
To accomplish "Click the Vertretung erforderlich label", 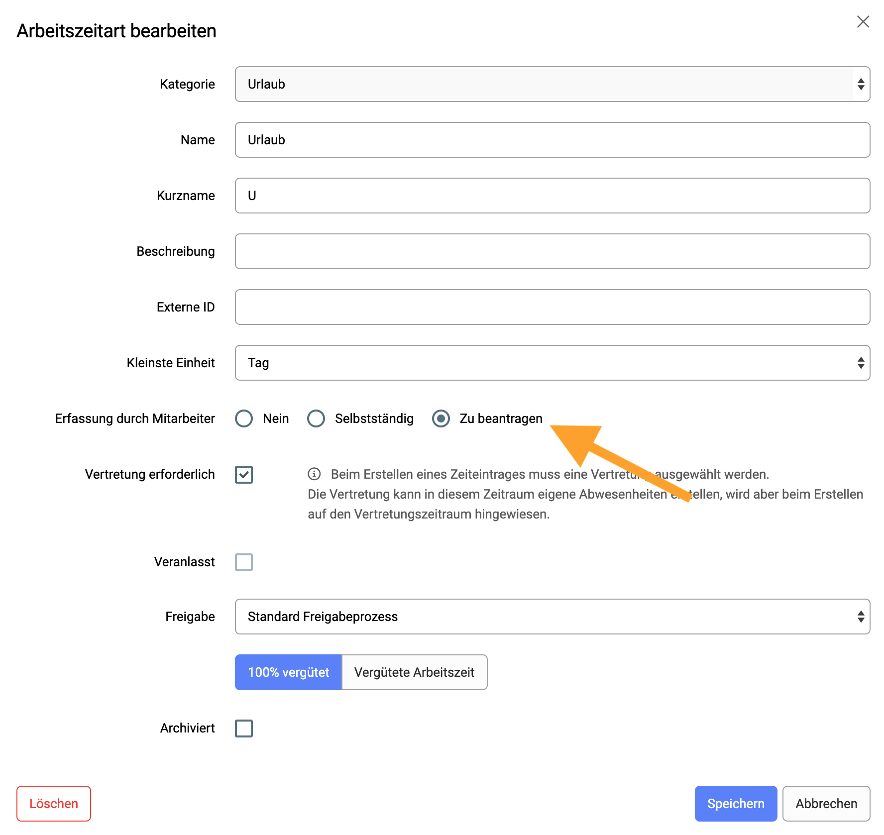I will [x=150, y=474].
